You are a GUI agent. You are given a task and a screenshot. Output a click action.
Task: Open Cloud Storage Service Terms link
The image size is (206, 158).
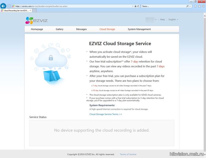pos(106,114)
